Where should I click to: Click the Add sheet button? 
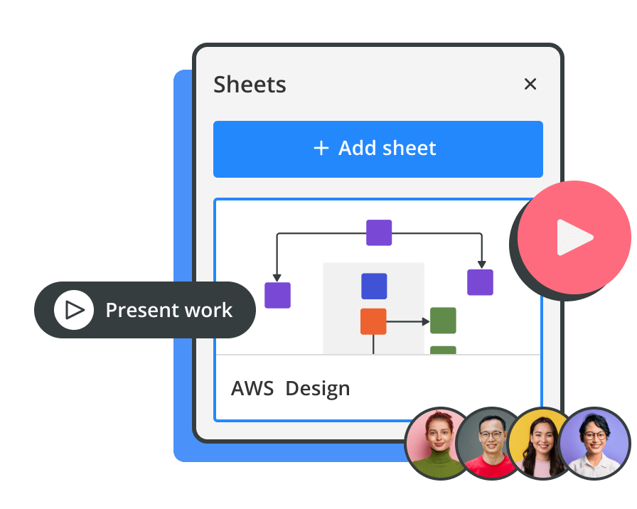pos(378,149)
